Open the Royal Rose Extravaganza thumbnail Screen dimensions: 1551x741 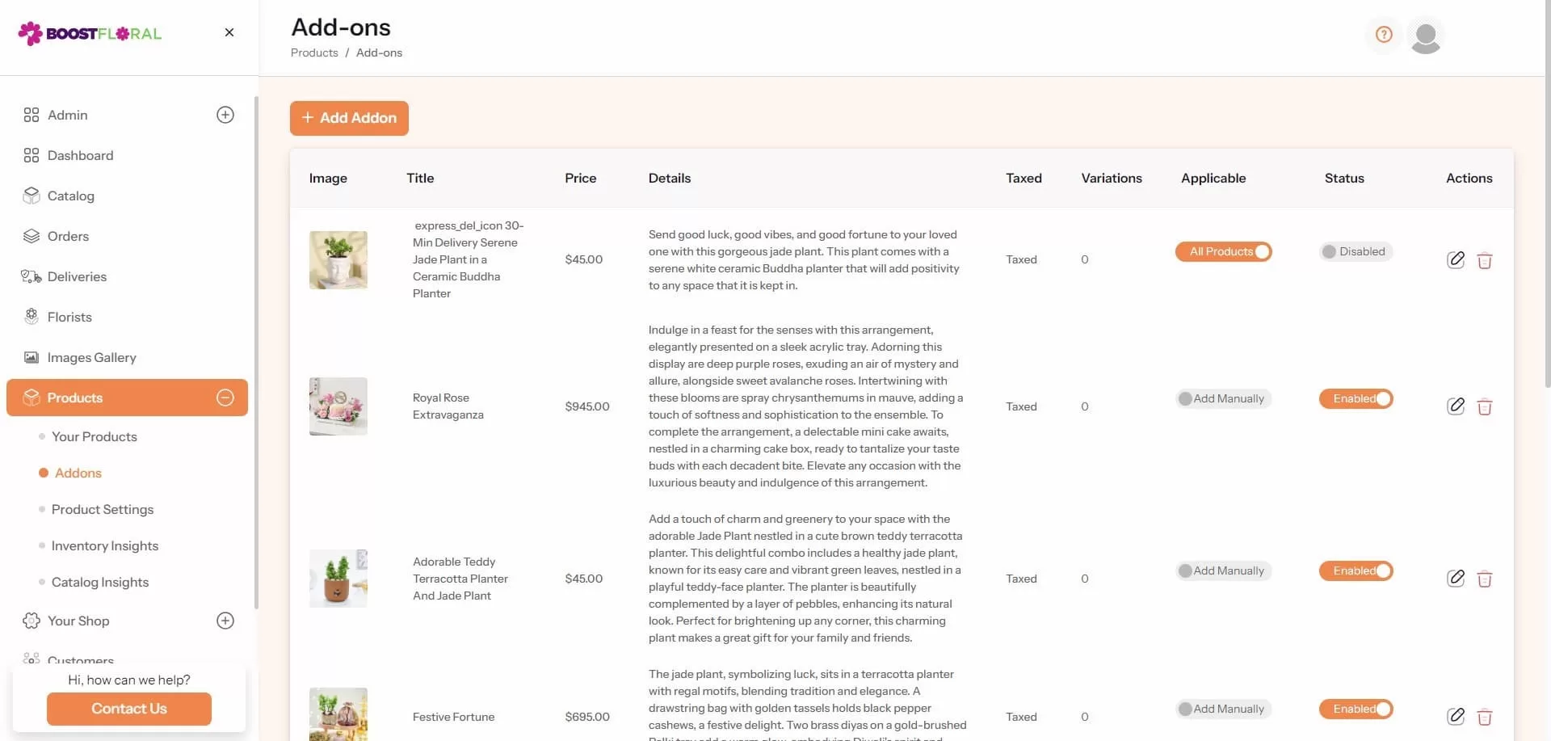(338, 406)
